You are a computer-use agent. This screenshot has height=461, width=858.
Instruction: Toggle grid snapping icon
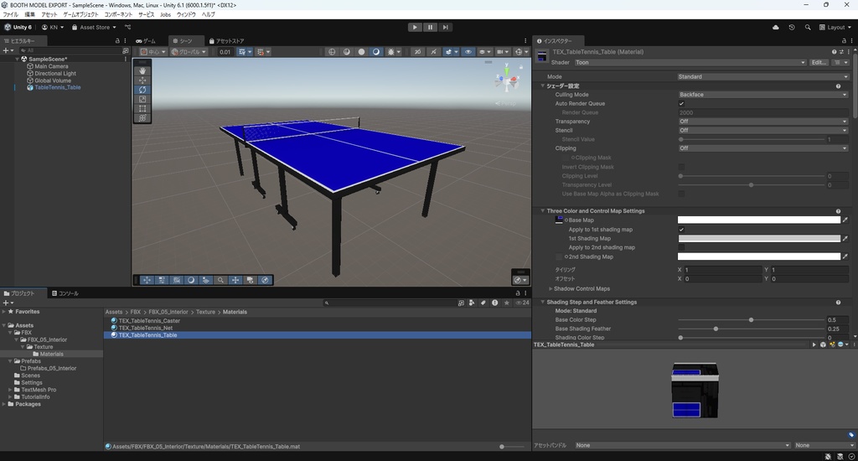coord(244,51)
